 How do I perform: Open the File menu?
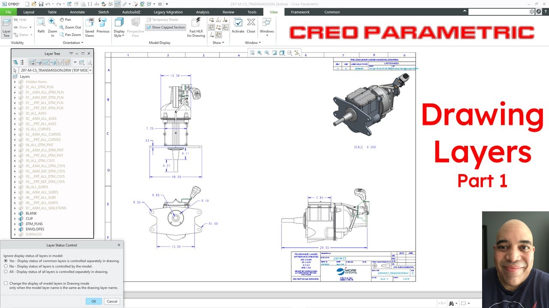(x=8, y=12)
